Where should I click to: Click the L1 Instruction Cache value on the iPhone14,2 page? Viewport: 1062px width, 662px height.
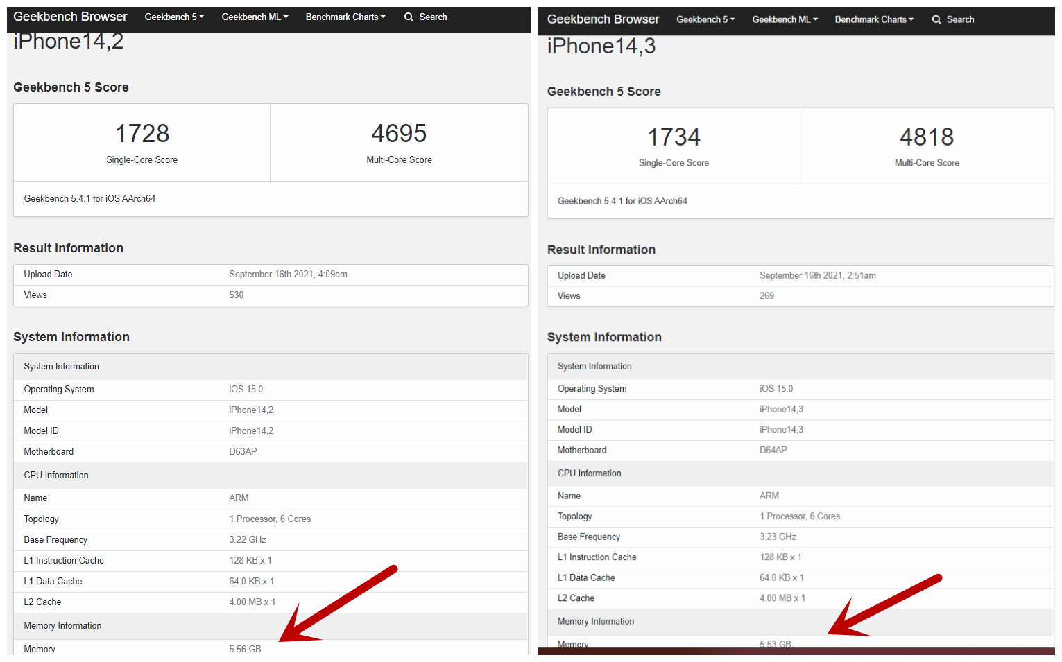(x=250, y=561)
